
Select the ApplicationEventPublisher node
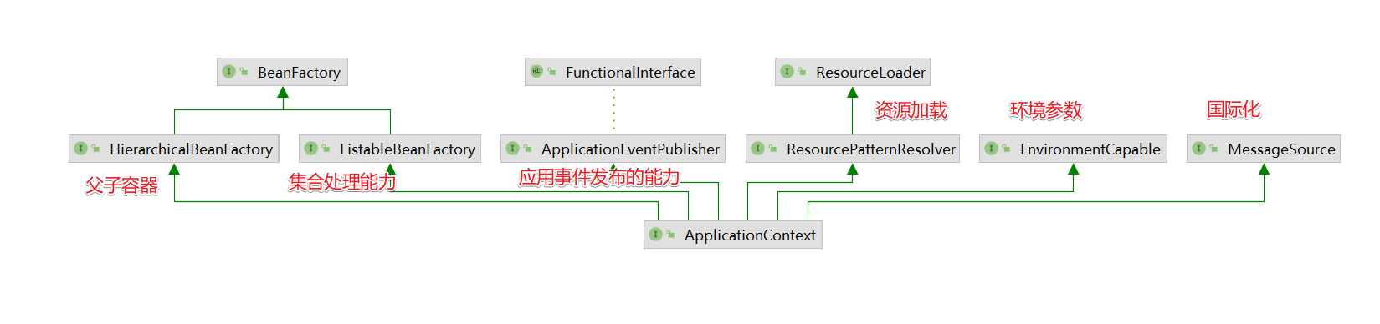(x=613, y=149)
